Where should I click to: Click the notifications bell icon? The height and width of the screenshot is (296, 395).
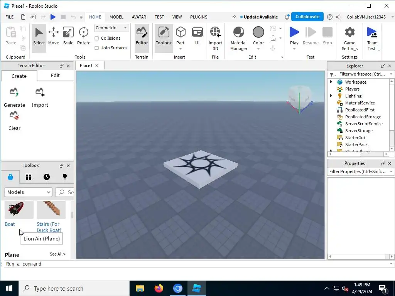[287, 17]
